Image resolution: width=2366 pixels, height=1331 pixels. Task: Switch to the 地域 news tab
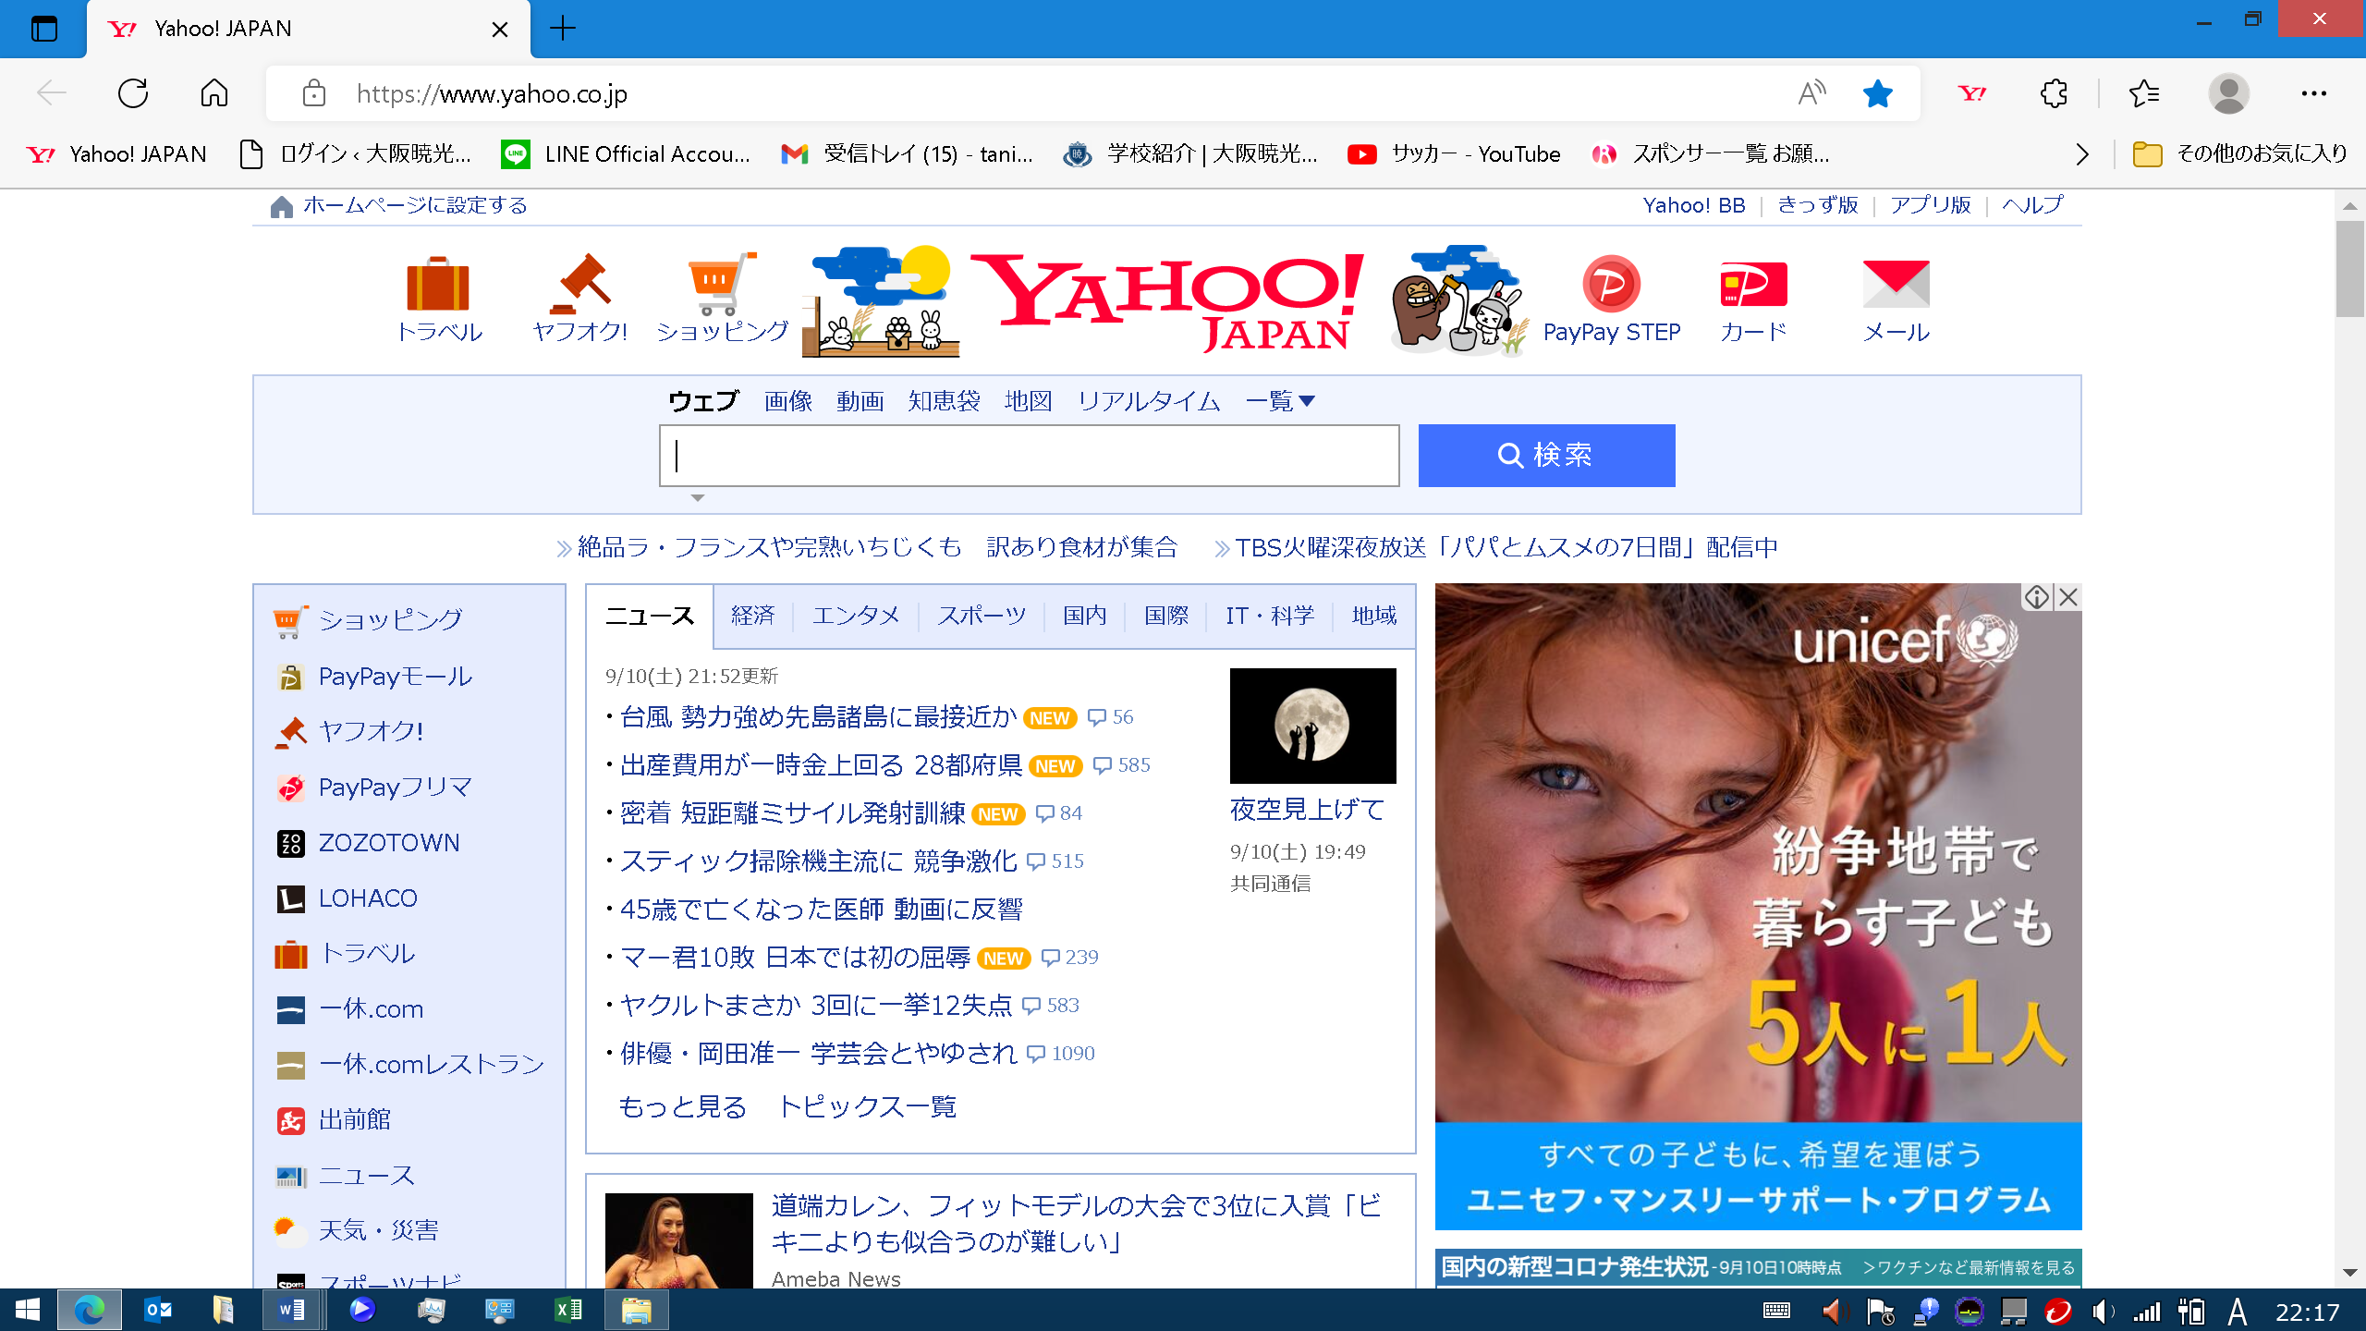[1373, 616]
